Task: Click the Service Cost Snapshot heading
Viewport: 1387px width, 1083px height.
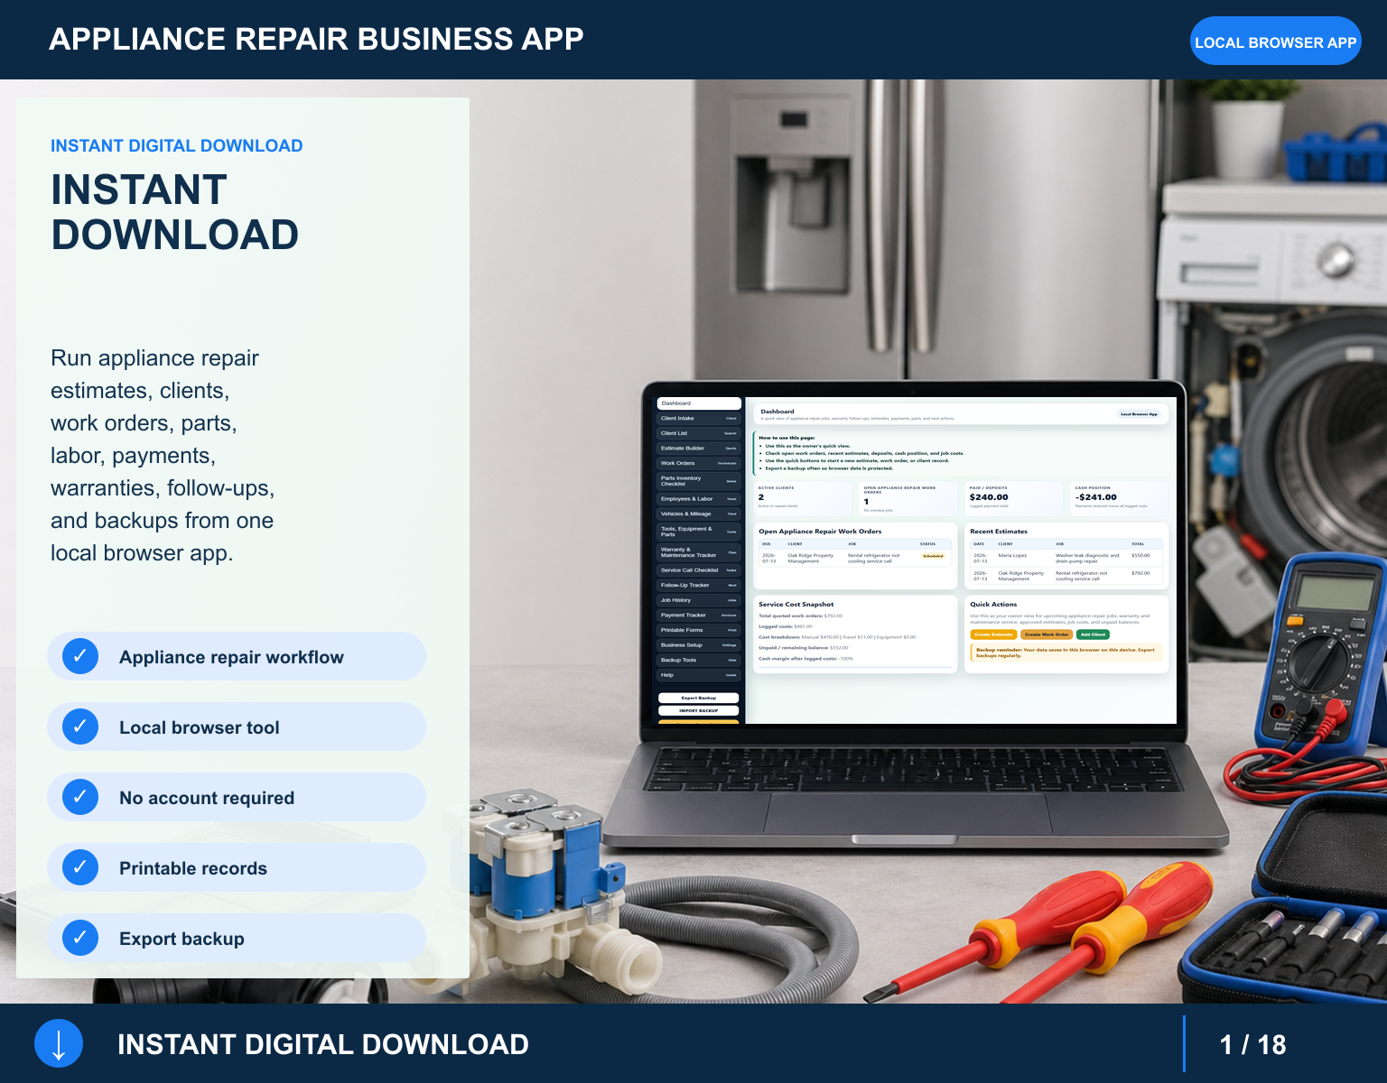Action: click(796, 604)
